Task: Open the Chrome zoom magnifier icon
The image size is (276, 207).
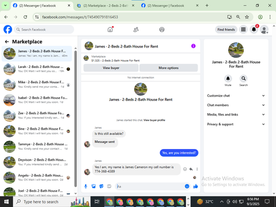Action: 238,17
